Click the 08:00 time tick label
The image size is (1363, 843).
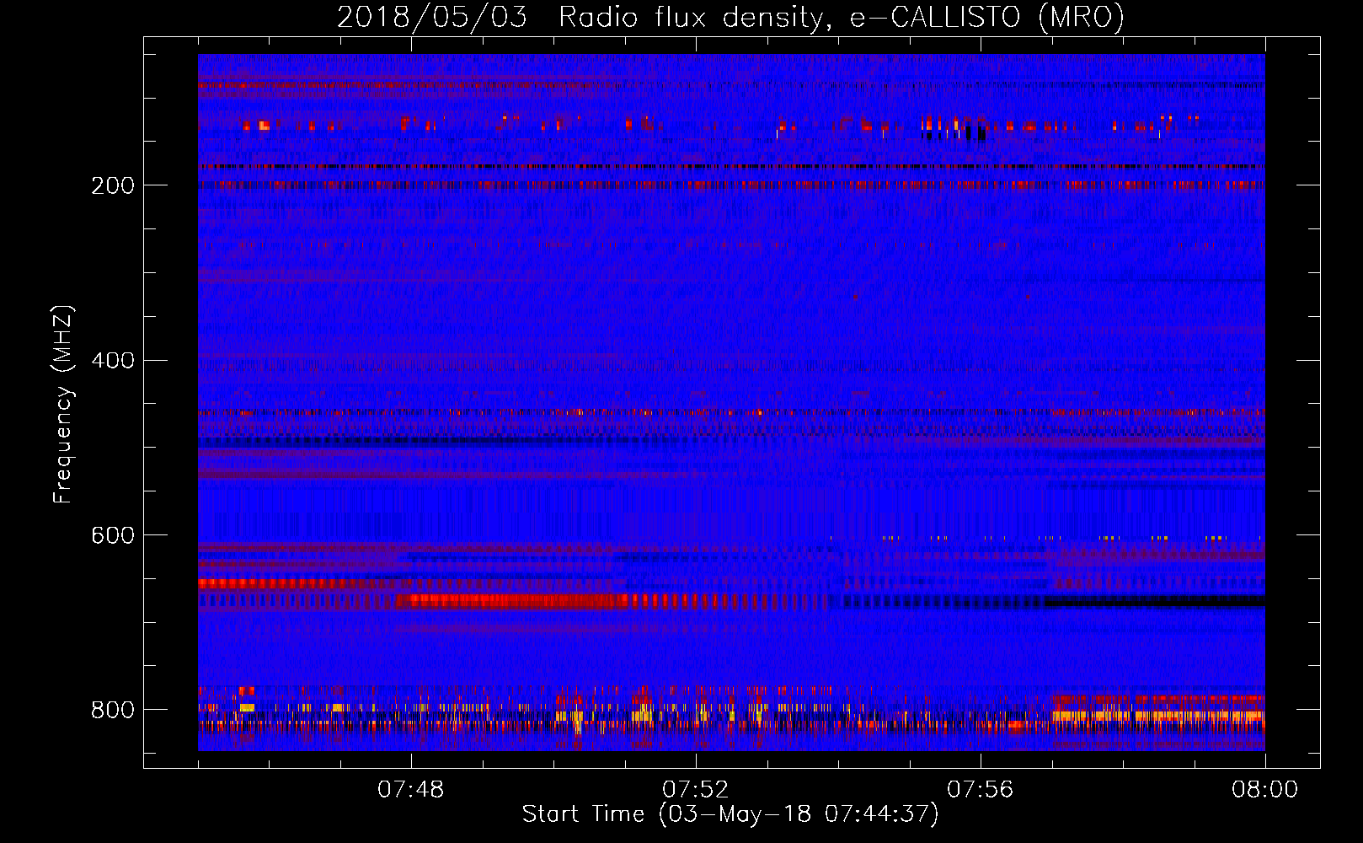(1264, 790)
